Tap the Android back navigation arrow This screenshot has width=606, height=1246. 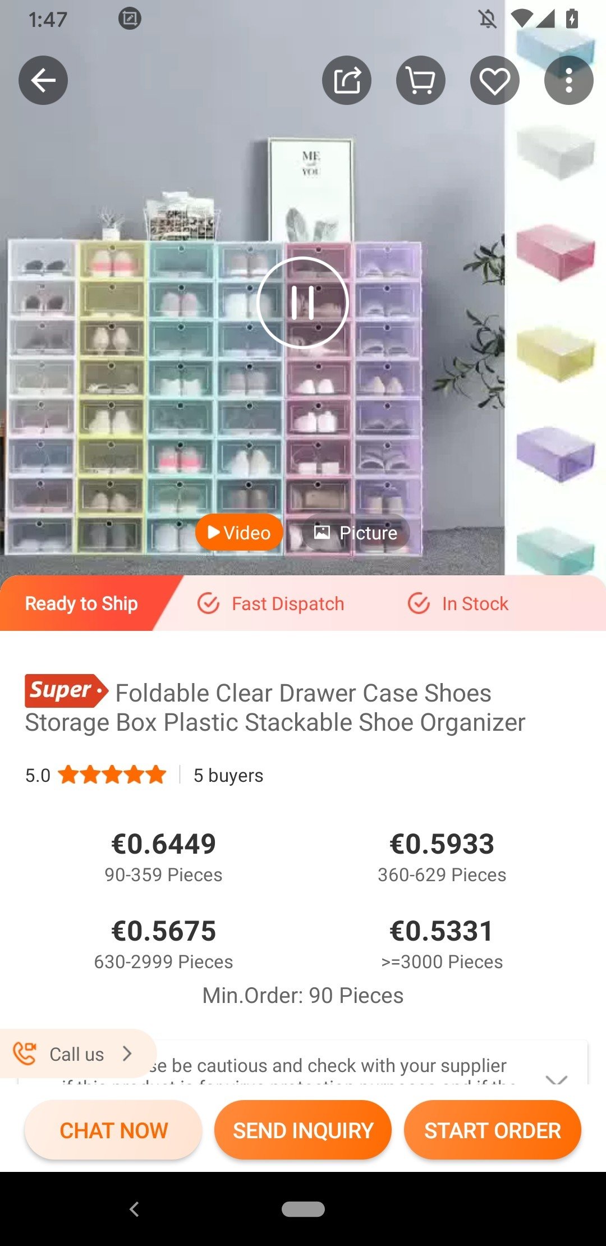[x=134, y=1209]
